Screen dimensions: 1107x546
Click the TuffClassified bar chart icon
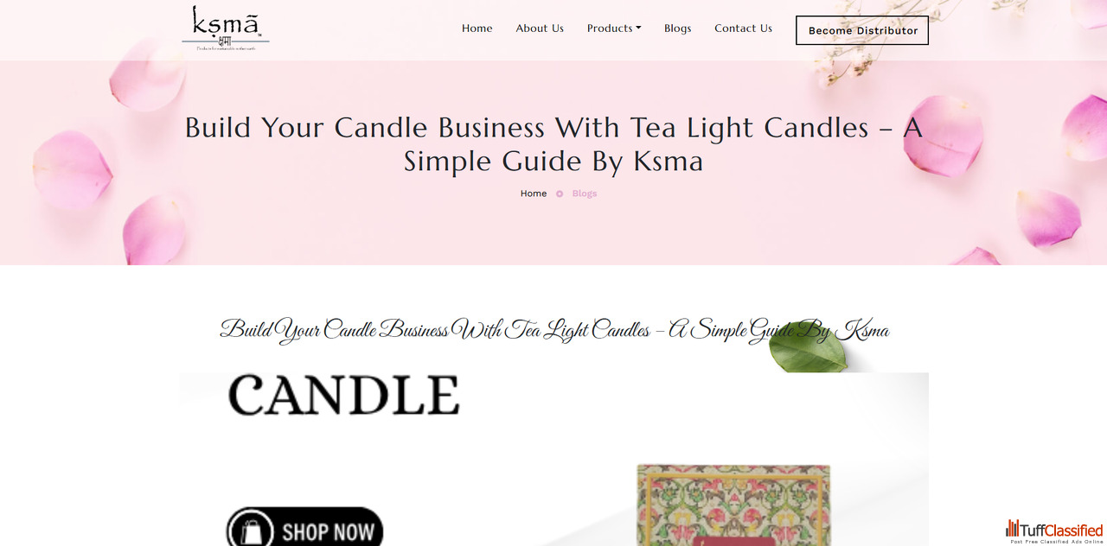(1012, 529)
